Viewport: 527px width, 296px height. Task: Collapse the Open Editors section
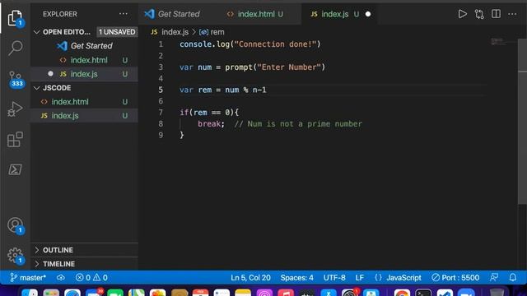(37, 32)
